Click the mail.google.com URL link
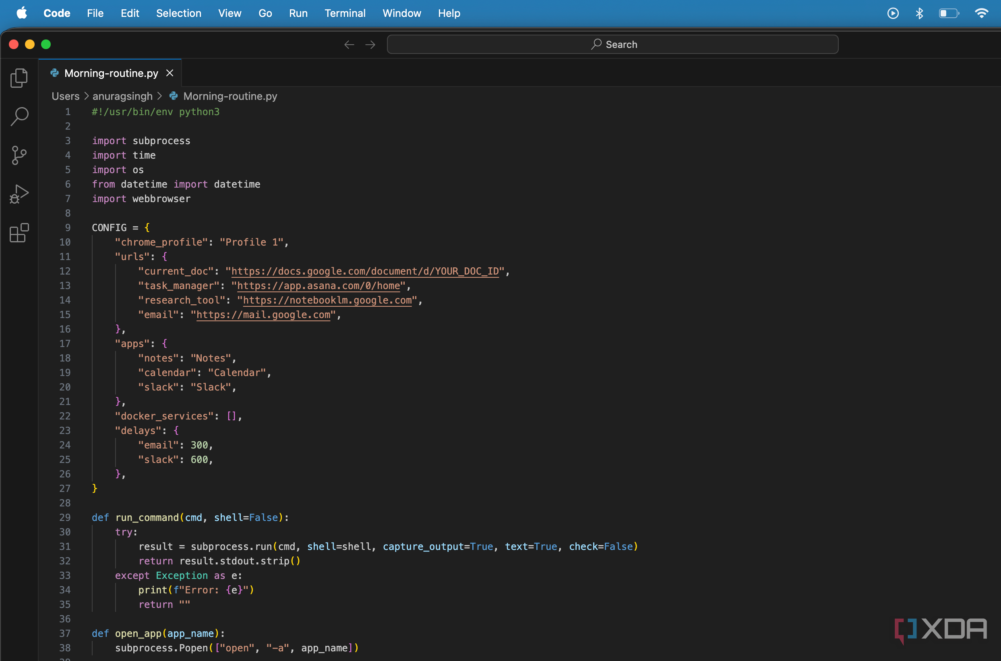 (263, 315)
